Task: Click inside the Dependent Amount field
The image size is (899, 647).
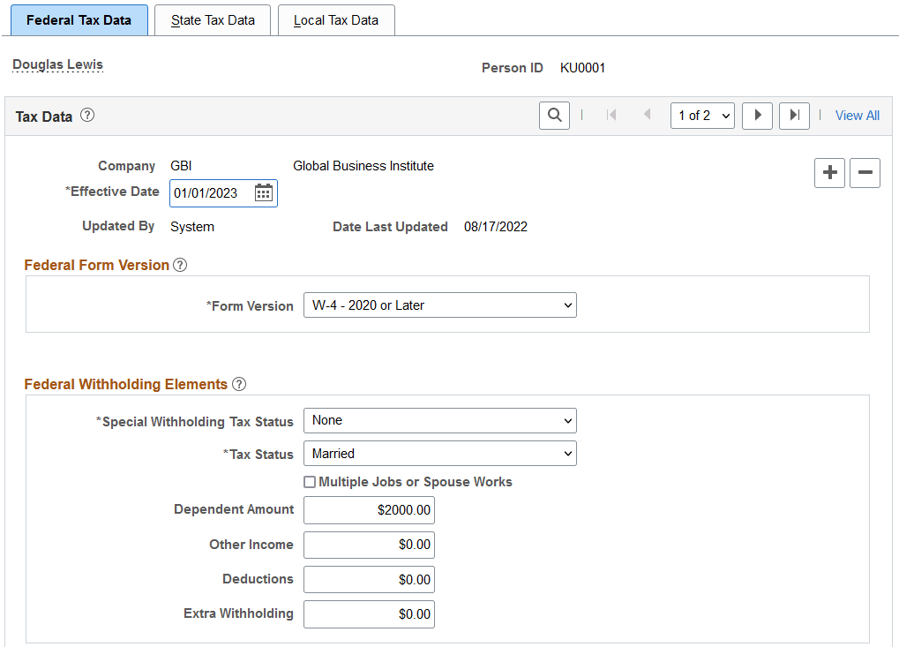Action: click(368, 509)
